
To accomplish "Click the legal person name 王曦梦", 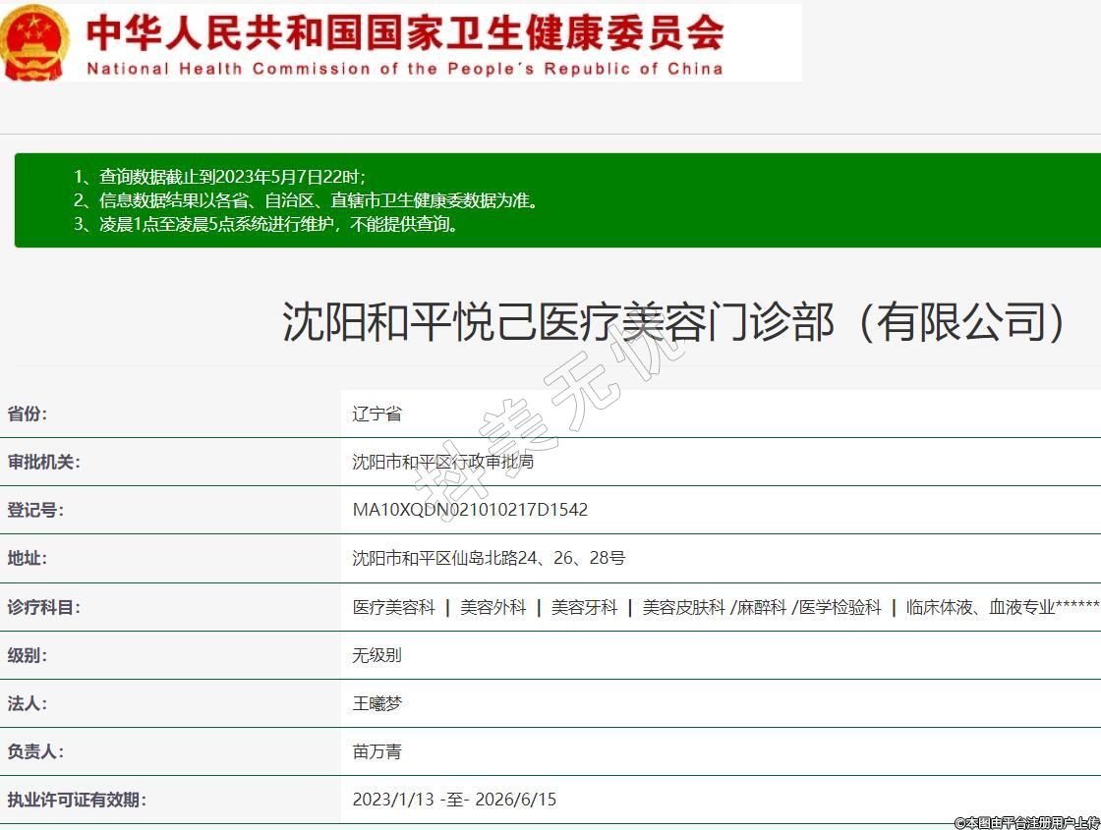I will (377, 703).
